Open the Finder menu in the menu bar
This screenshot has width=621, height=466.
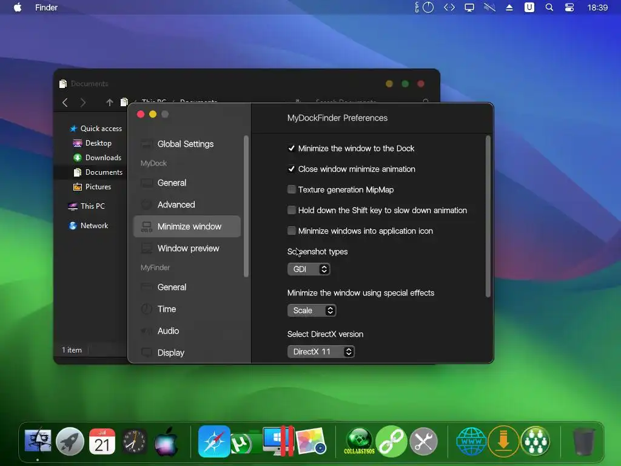pos(46,7)
